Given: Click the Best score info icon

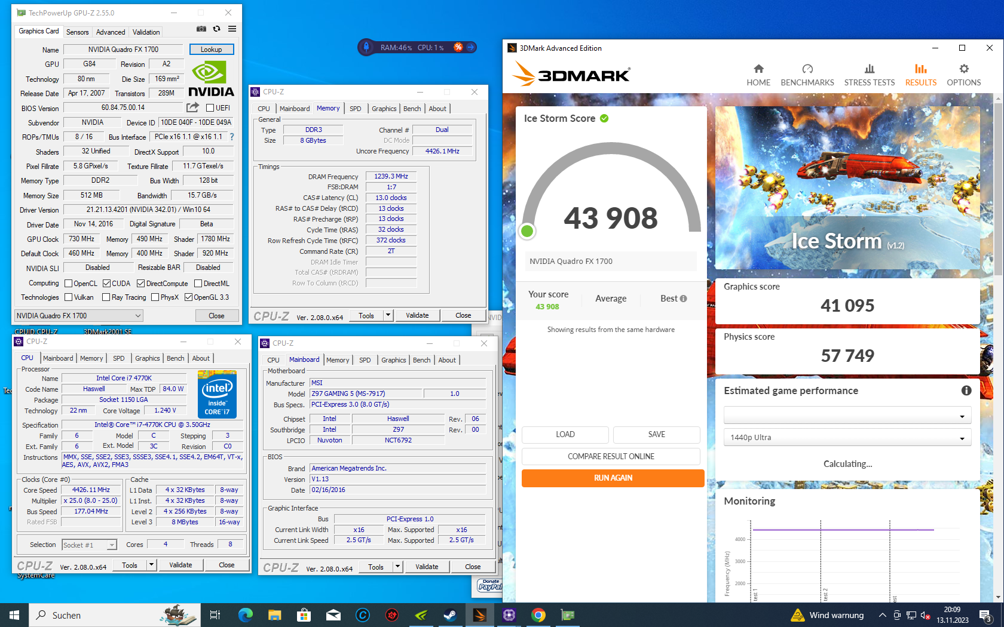Looking at the screenshot, I should coord(683,299).
